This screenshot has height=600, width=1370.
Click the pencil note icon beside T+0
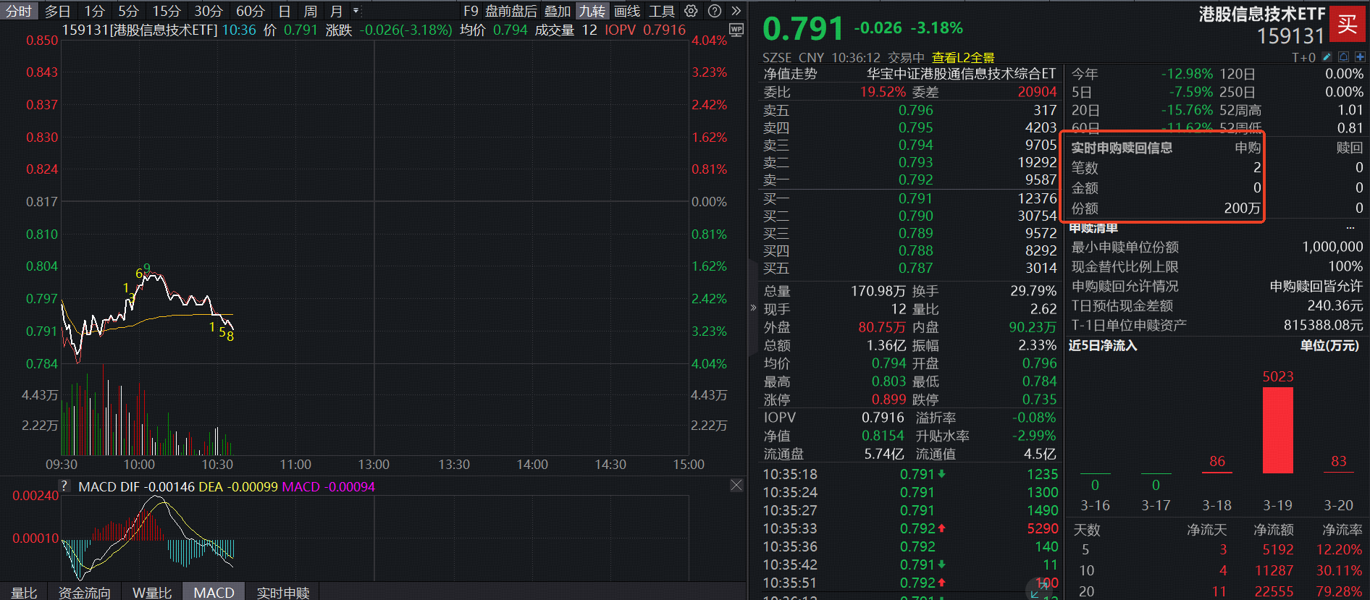(x=1327, y=57)
